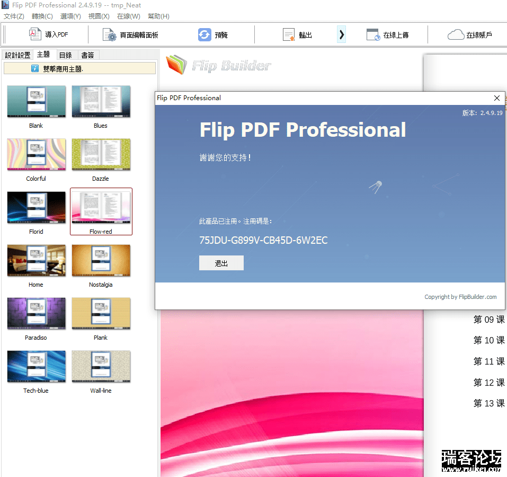Click the 在線上傳 toolbar label
This screenshot has width=507, height=477.
coord(396,35)
